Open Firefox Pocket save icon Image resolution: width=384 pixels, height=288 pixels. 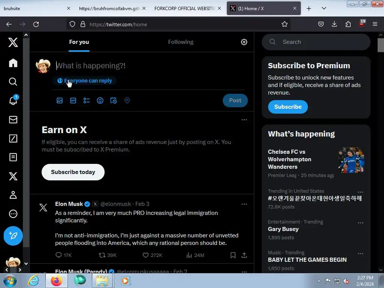click(x=321, y=24)
